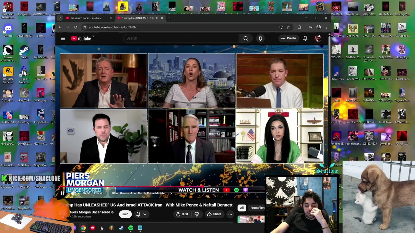
Task: Open Chrome tab search dropdown
Action: (60, 18)
